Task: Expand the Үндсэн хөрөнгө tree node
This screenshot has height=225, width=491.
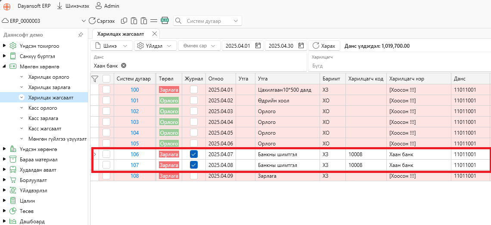Action: 4,149
